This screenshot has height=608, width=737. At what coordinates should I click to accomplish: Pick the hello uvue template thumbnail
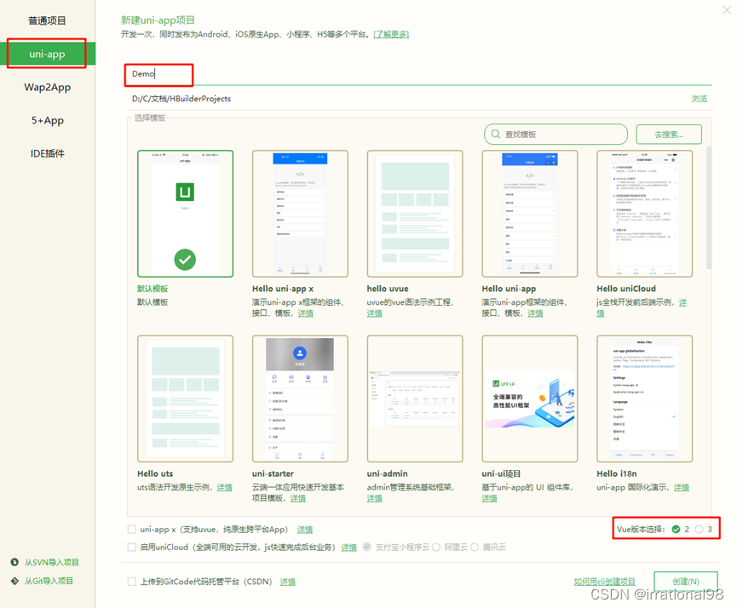click(415, 214)
